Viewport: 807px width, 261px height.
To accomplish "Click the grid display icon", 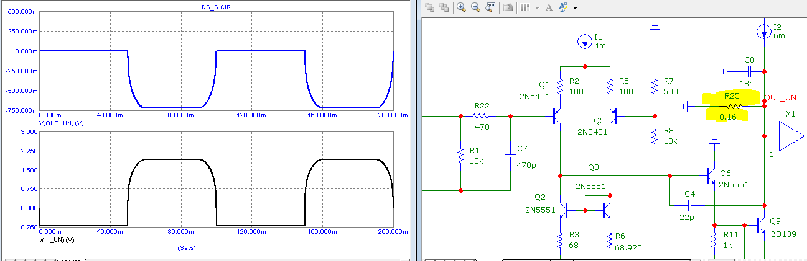I will [x=525, y=7].
